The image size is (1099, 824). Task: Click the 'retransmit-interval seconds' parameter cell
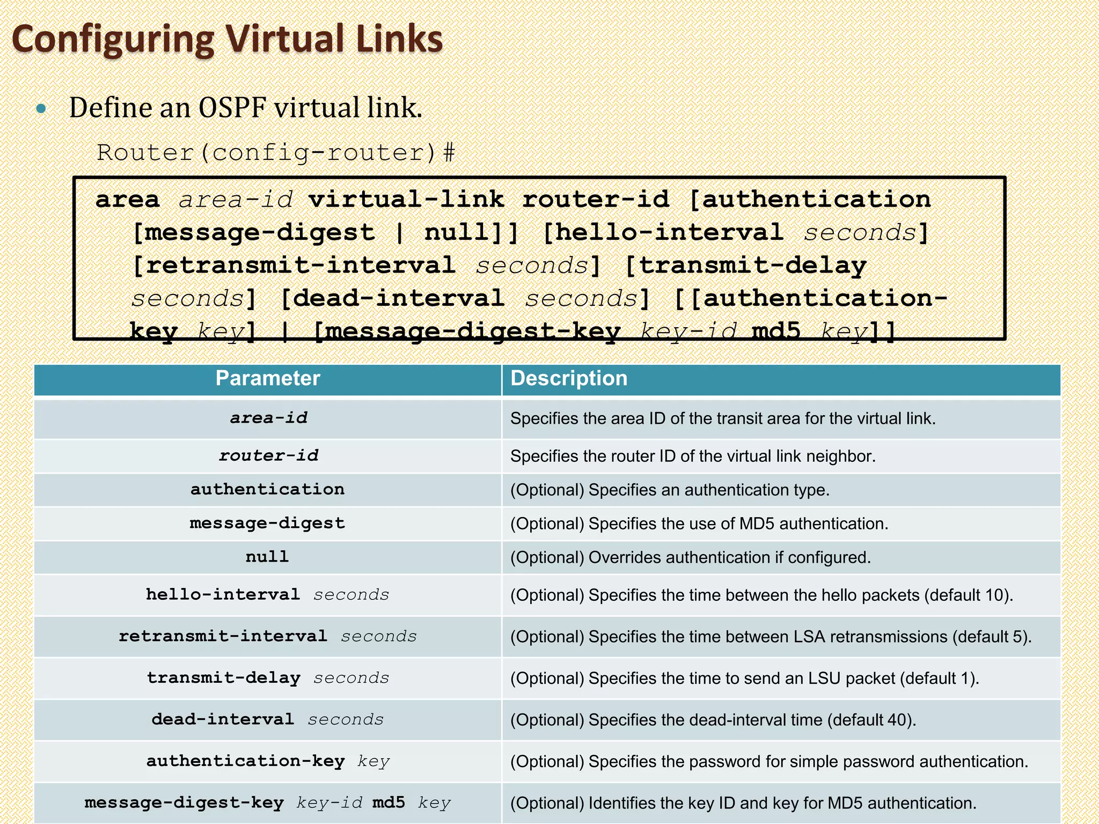click(x=268, y=637)
